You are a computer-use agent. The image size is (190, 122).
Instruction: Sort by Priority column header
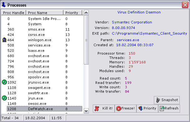(x=73, y=12)
